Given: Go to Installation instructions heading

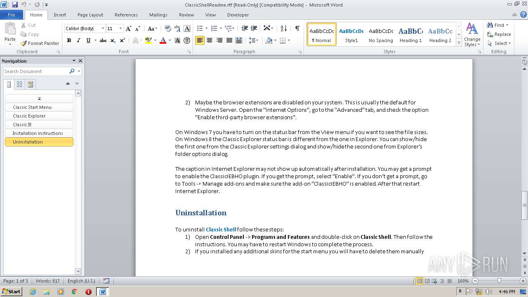Looking at the screenshot, I should point(38,133).
